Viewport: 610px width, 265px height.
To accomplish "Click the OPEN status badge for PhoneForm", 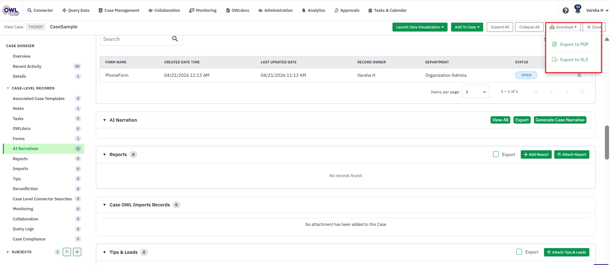I will pos(526,75).
